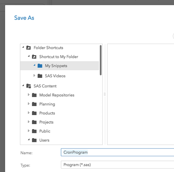Click the SAS Content server folder icon
The height and width of the screenshot is (172, 174).
point(28,86)
